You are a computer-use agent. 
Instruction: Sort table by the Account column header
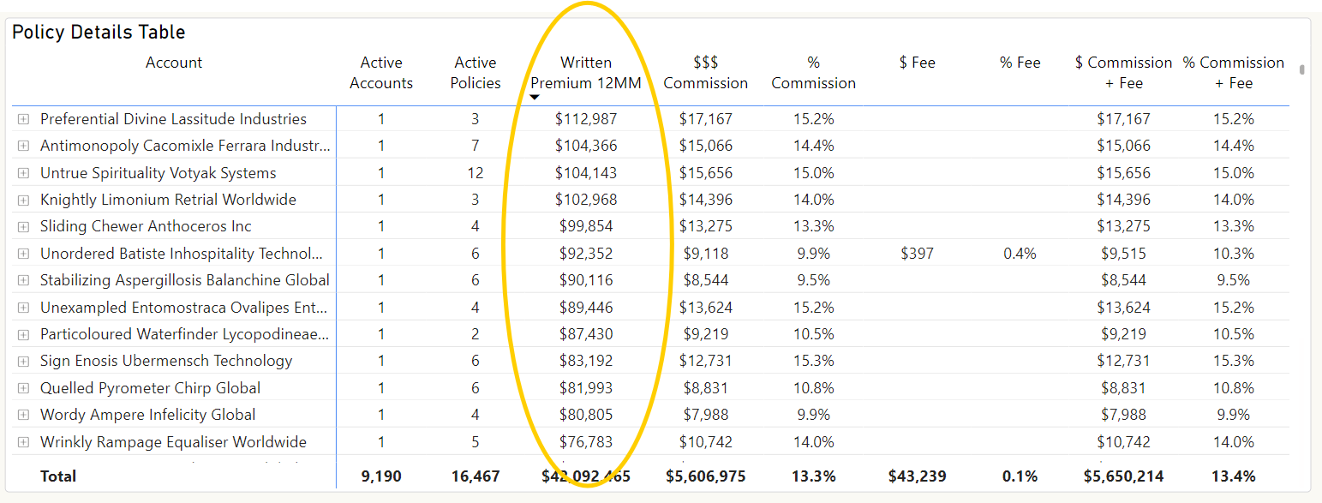tap(174, 63)
